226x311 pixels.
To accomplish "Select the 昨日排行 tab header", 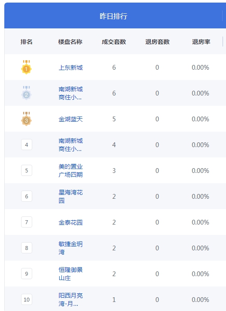I will 113,16.
